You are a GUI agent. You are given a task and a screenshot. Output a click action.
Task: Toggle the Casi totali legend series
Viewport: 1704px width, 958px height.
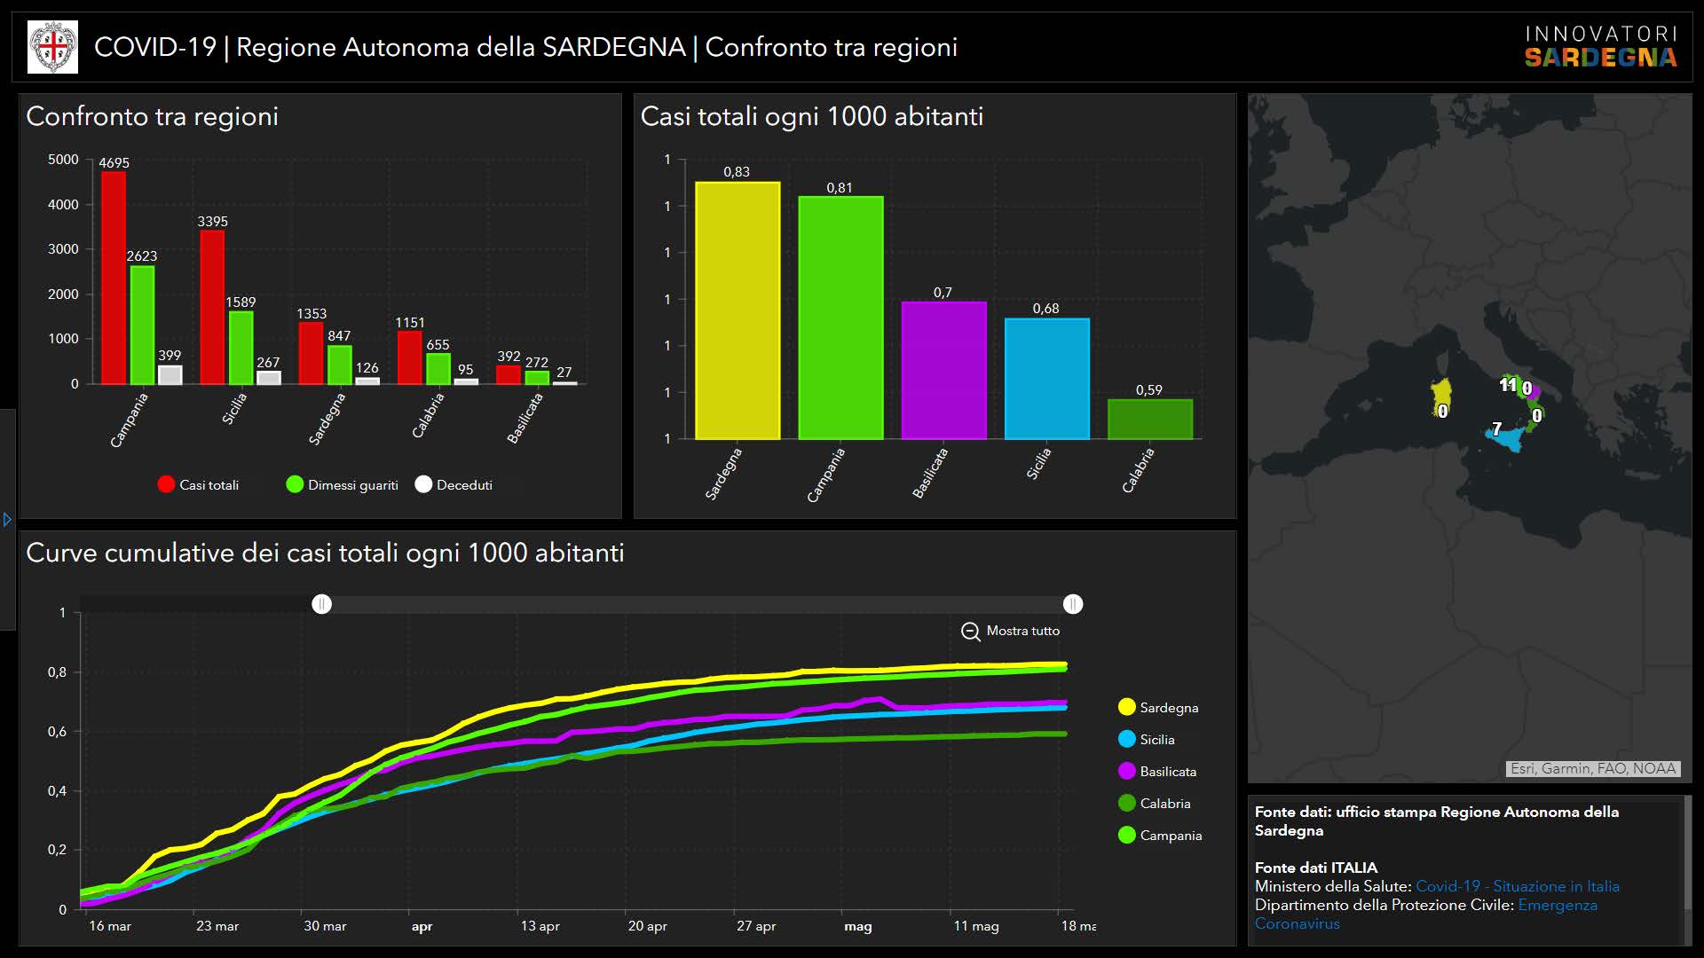166,484
